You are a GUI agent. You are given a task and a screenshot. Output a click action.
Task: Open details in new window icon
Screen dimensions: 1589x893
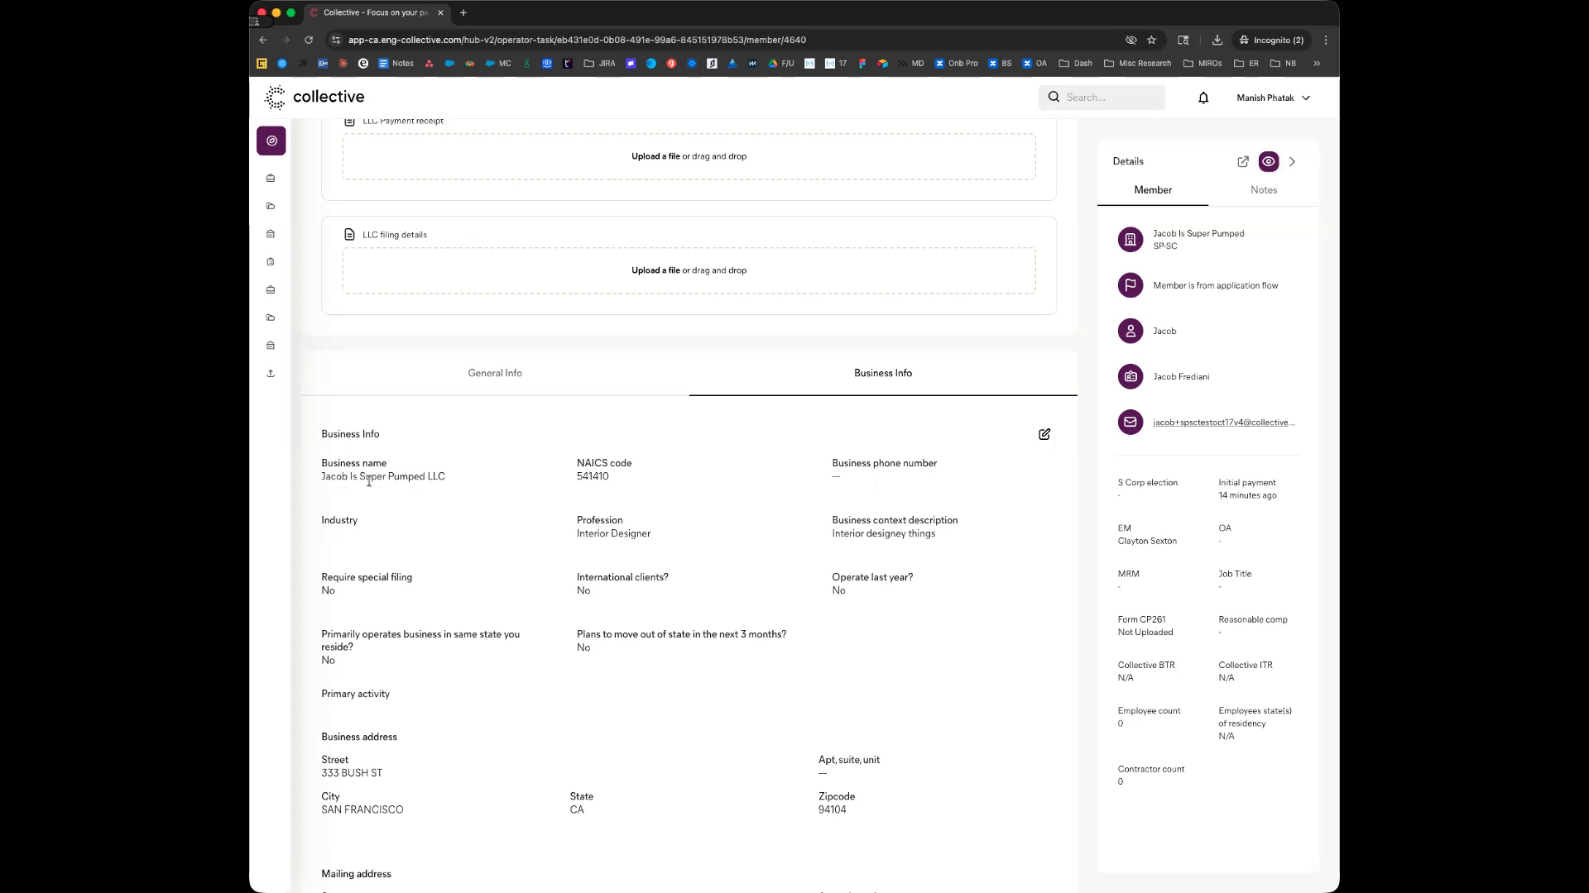[1242, 162]
